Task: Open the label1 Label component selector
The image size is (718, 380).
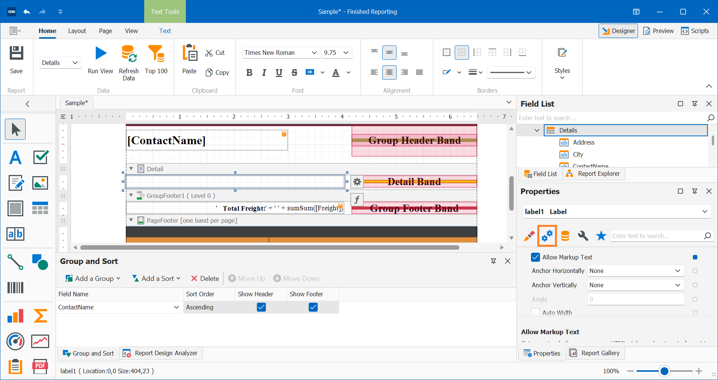Action: click(x=617, y=212)
